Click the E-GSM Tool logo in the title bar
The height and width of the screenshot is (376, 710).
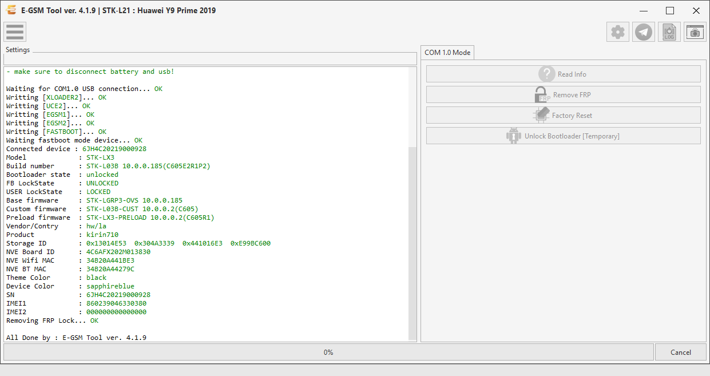pyautogui.click(x=11, y=10)
